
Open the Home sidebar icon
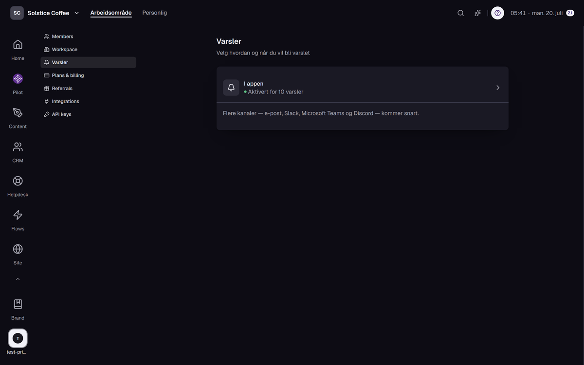[18, 45]
